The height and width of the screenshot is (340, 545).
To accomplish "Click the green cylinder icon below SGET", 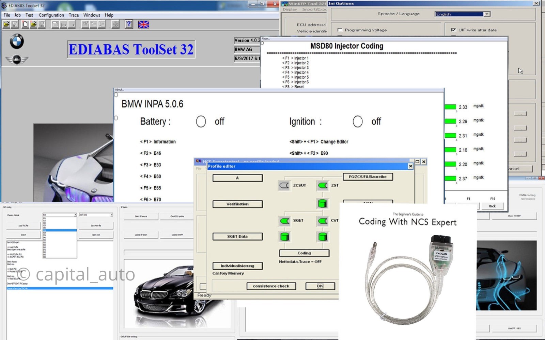I will pos(284,237).
